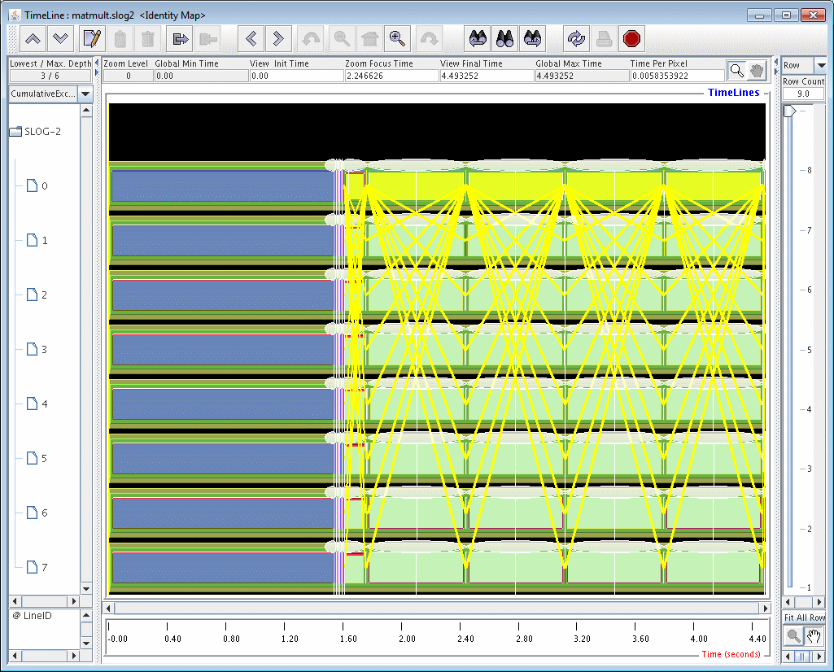The height and width of the screenshot is (672, 834).
Task: Click the middle binoculars search icon
Action: click(x=505, y=39)
